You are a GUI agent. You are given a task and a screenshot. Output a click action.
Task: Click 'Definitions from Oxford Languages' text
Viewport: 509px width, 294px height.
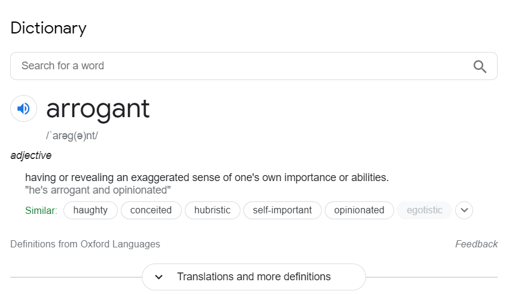[x=85, y=244]
